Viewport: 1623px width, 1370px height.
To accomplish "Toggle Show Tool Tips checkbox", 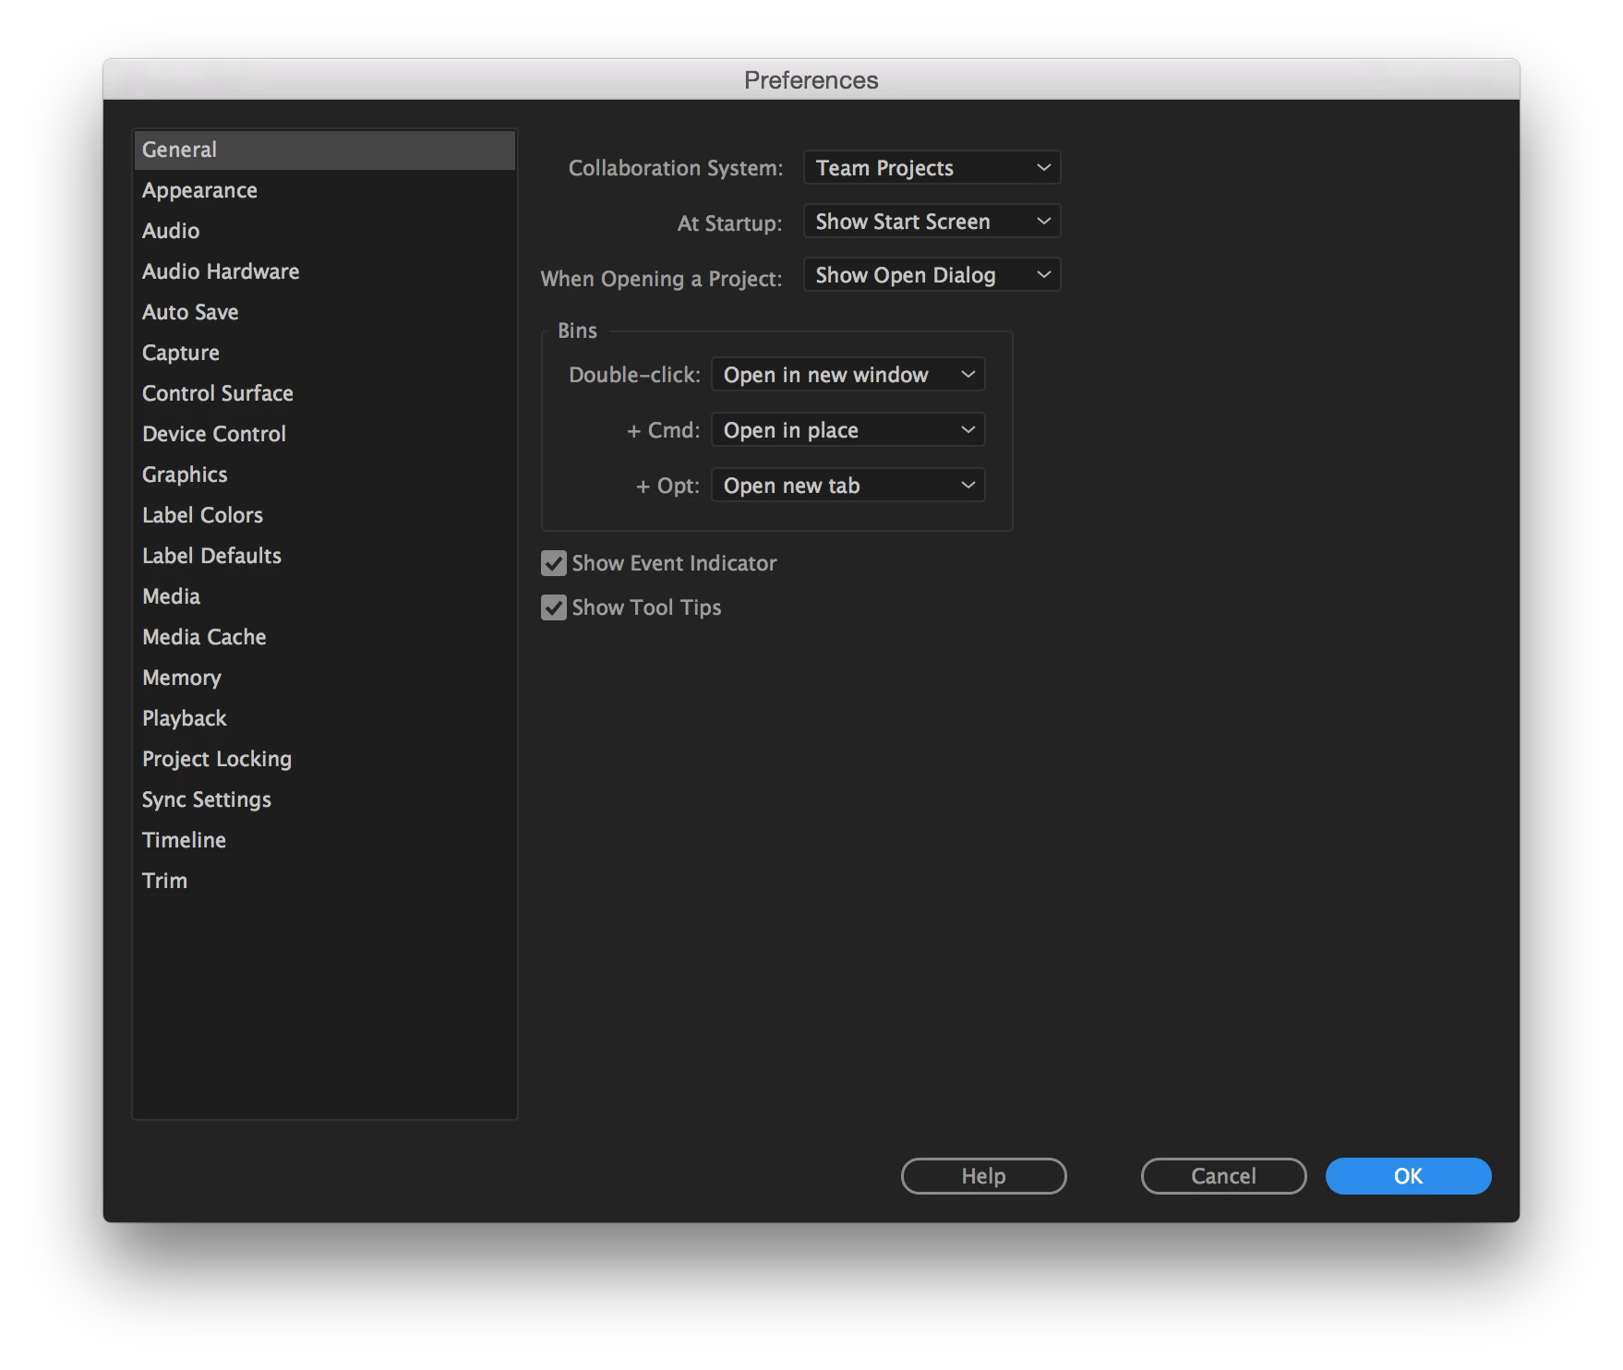I will pos(554,607).
